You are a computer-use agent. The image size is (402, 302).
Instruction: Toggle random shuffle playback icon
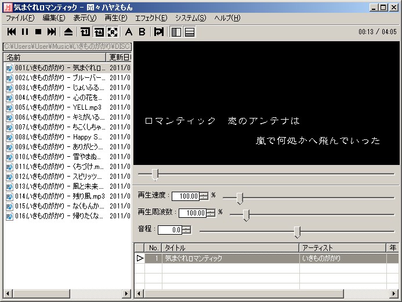[x=111, y=31]
